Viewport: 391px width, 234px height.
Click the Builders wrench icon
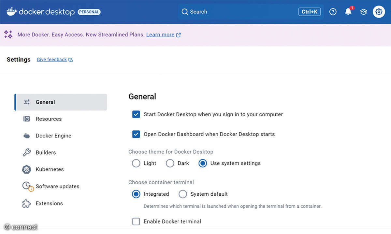click(26, 152)
